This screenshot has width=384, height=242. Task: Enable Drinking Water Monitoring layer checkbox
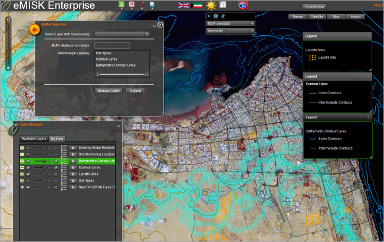pyautogui.click(x=28, y=147)
